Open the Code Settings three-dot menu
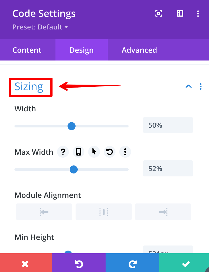Viewport: 209px width, 272px height. click(198, 13)
